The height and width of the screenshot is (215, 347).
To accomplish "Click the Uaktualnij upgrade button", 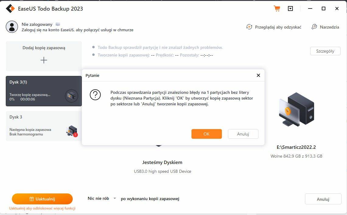I will 42,199.
